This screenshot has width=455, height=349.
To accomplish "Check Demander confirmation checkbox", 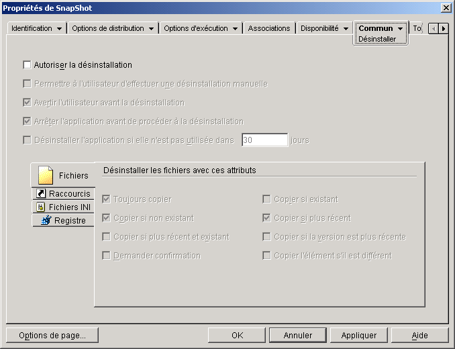I will tap(107, 256).
